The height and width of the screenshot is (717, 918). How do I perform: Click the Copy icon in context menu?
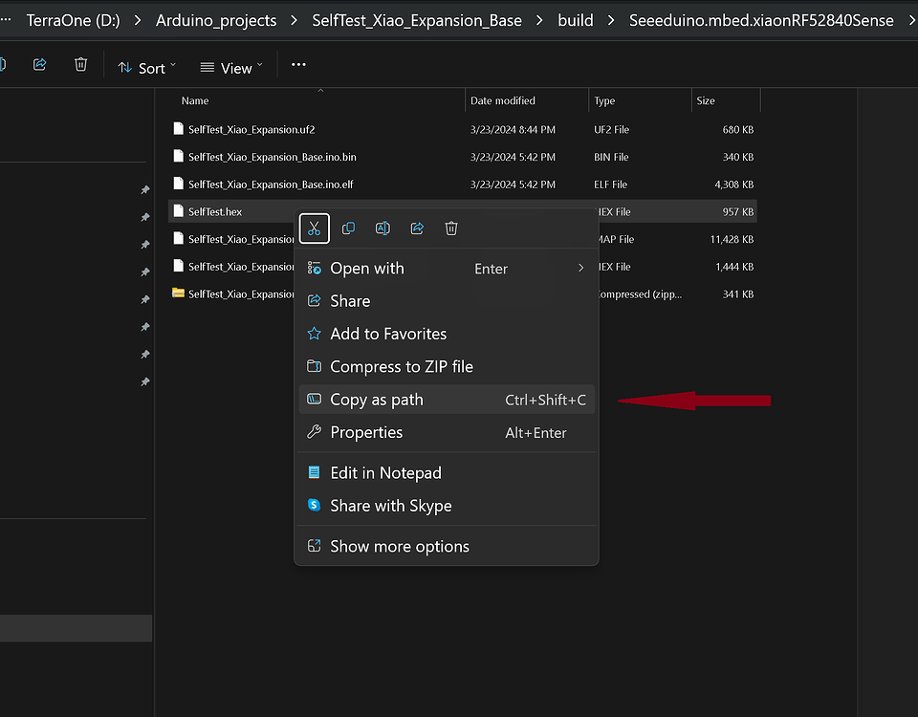(x=348, y=228)
